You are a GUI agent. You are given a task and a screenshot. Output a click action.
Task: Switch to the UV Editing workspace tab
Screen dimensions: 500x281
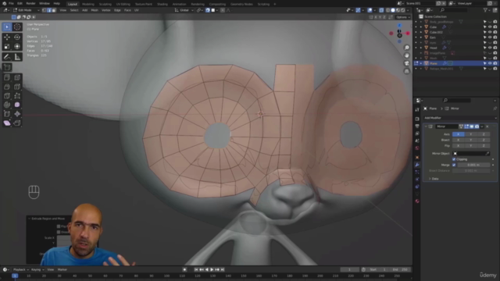[123, 4]
